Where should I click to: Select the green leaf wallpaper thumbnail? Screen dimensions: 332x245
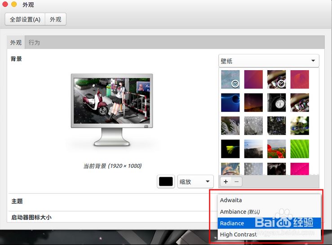point(300,148)
